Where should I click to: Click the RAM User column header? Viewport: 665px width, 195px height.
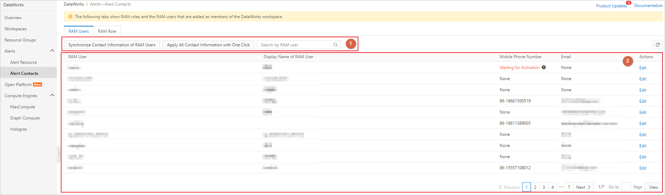78,57
